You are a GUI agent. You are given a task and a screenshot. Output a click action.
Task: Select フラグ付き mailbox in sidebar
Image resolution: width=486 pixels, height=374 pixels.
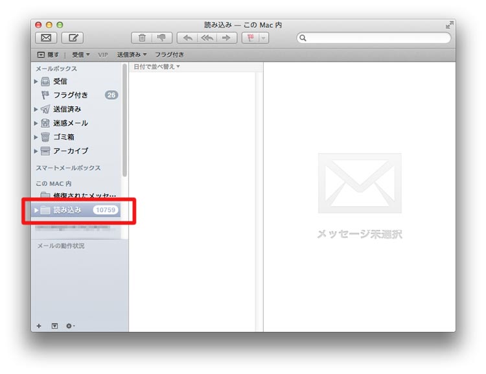(x=71, y=95)
